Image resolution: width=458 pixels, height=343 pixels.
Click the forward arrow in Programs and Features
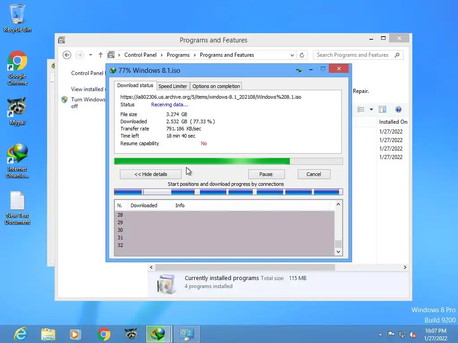tap(80, 55)
